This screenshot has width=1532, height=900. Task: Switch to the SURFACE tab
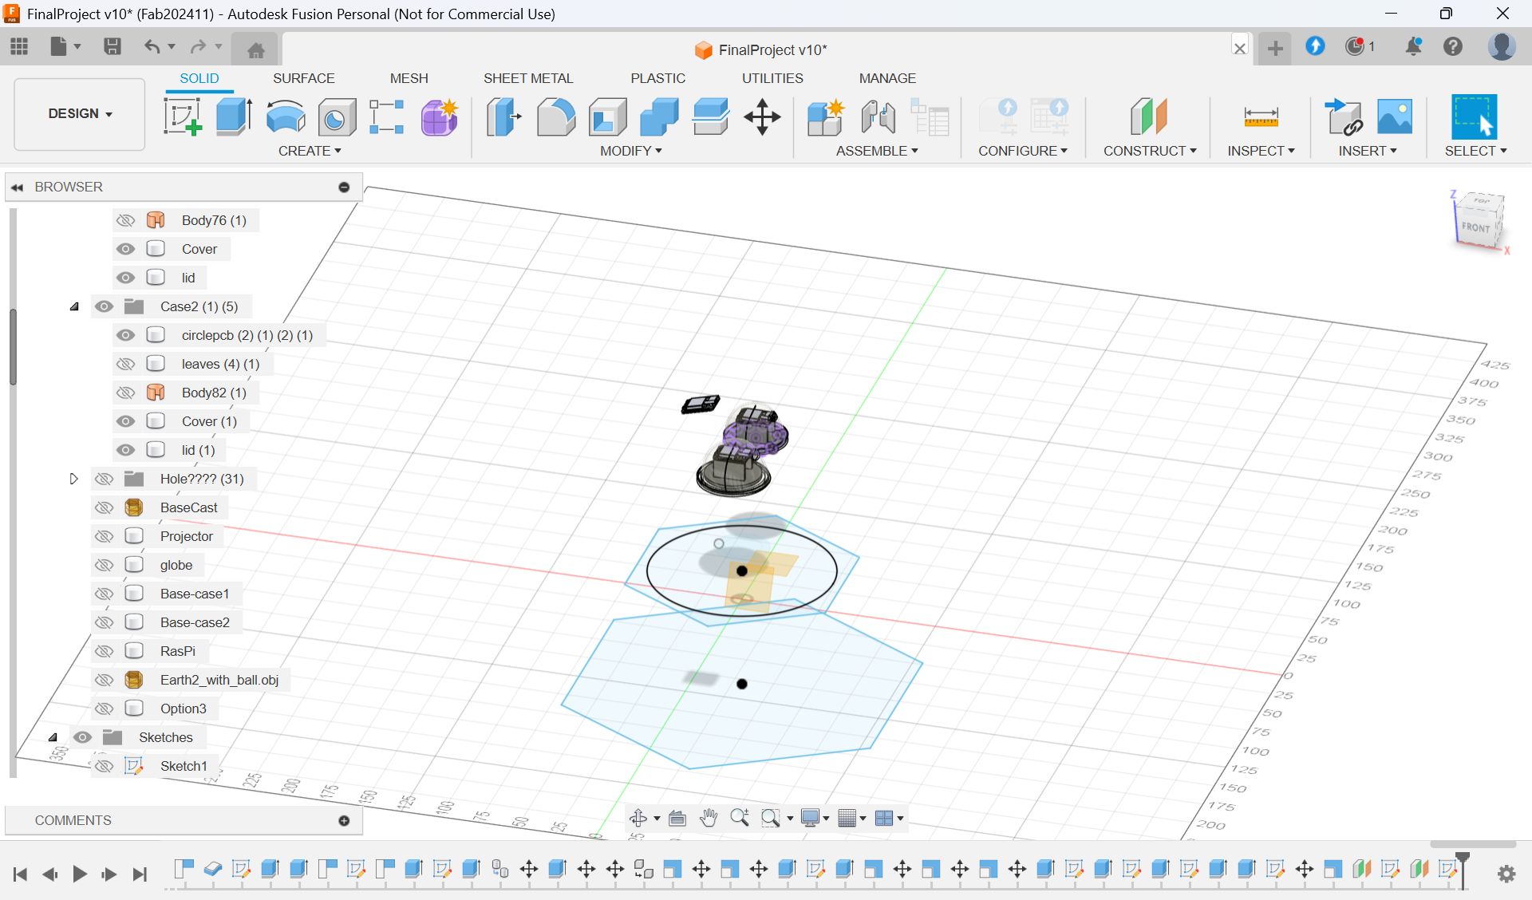coord(303,78)
